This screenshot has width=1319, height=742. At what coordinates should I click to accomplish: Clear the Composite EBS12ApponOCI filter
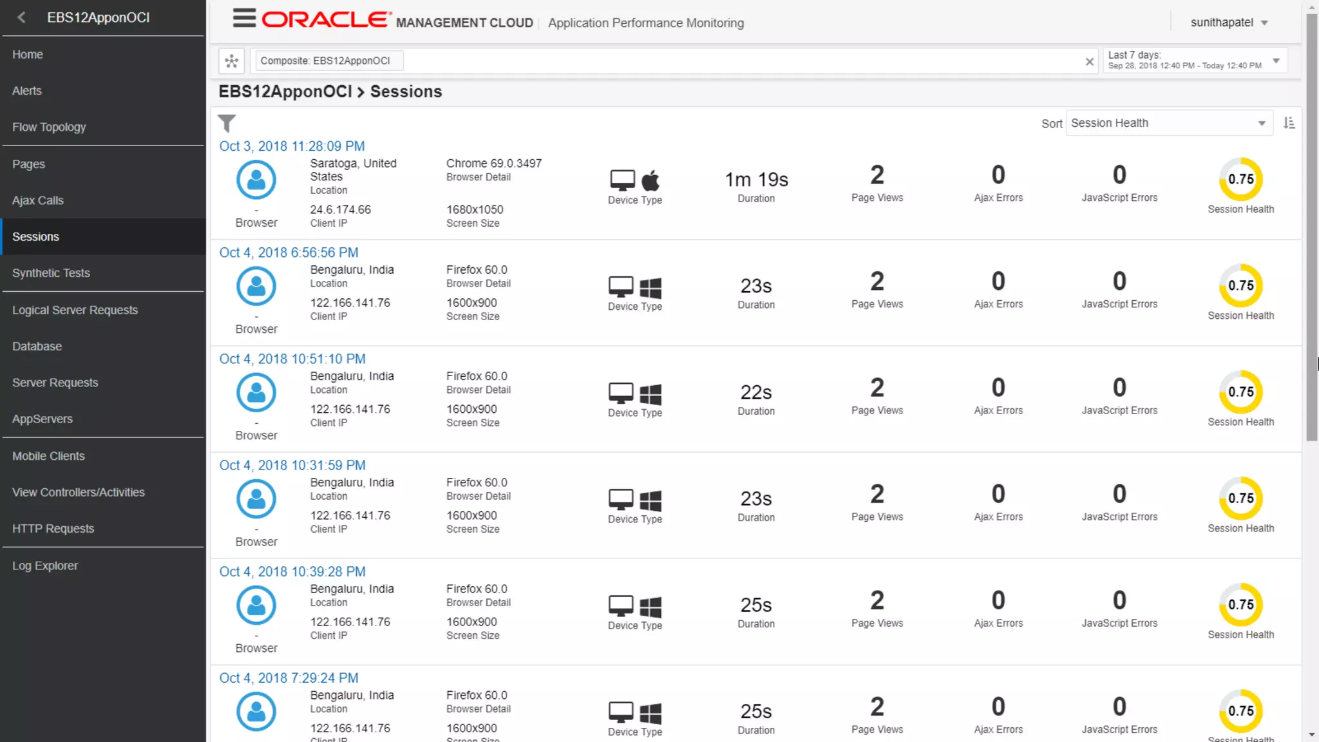tap(1089, 62)
